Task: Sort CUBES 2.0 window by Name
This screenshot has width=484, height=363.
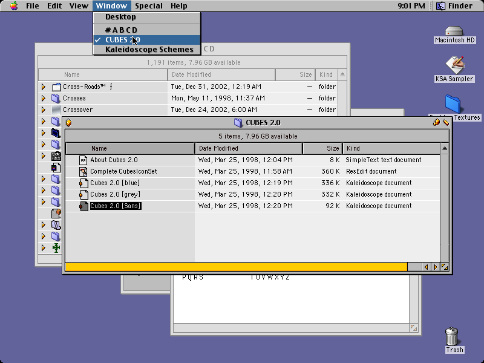Action: tap(130, 148)
